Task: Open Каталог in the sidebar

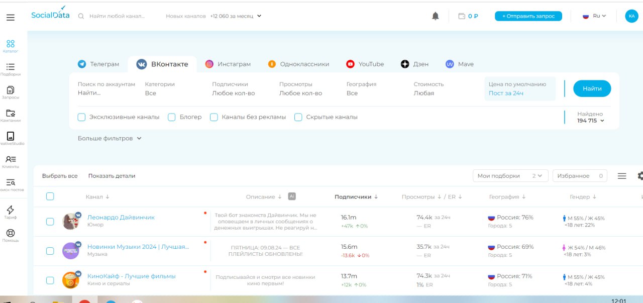Action: pyautogui.click(x=11, y=46)
